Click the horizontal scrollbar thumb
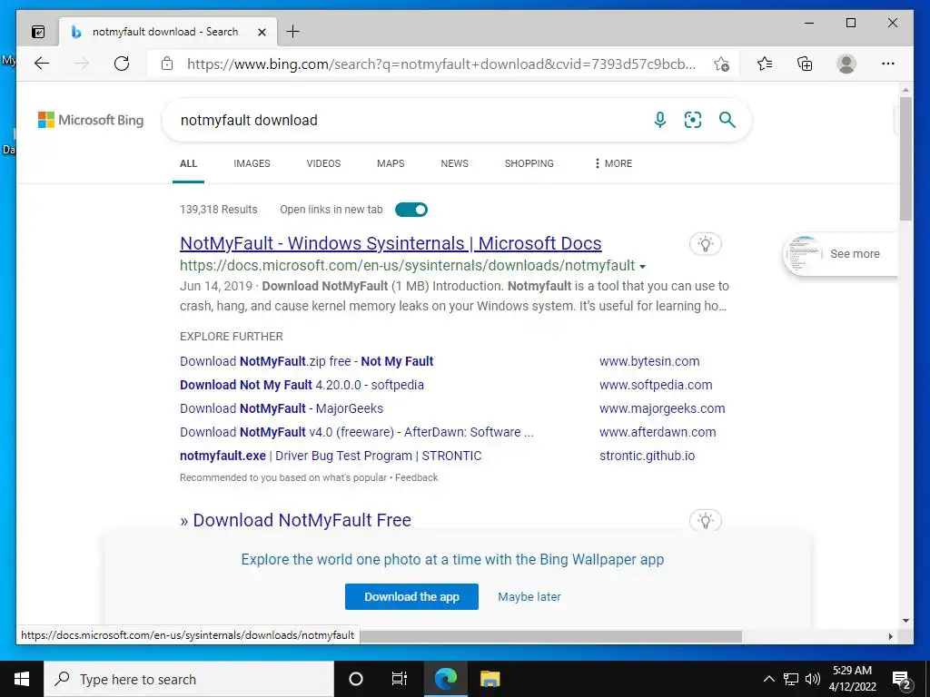 click(x=551, y=636)
